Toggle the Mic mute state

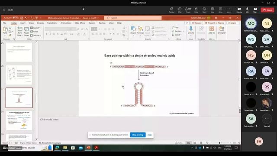[247, 10]
